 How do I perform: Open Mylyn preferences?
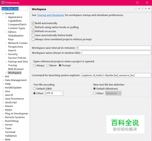pyautogui.click(x=9, y=110)
